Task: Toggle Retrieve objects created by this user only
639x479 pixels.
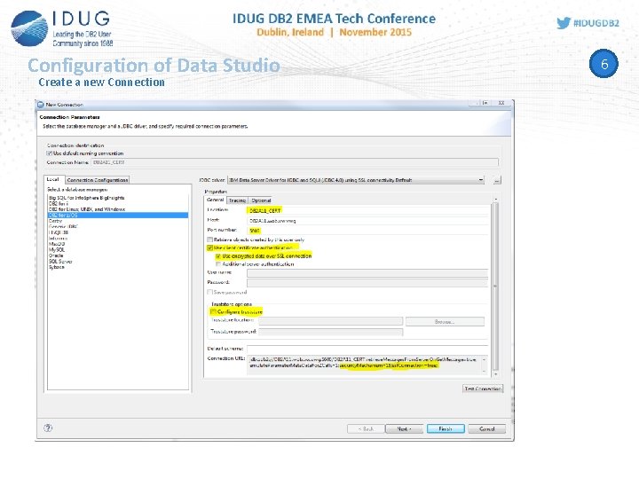Action: click(x=209, y=239)
